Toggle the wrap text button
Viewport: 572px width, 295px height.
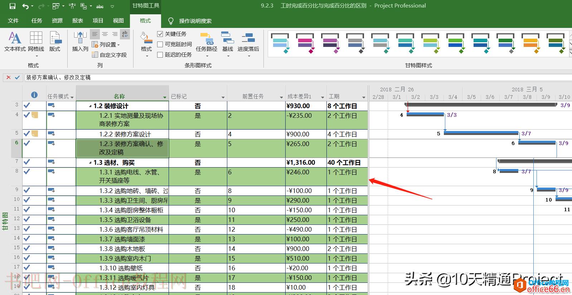125,34
